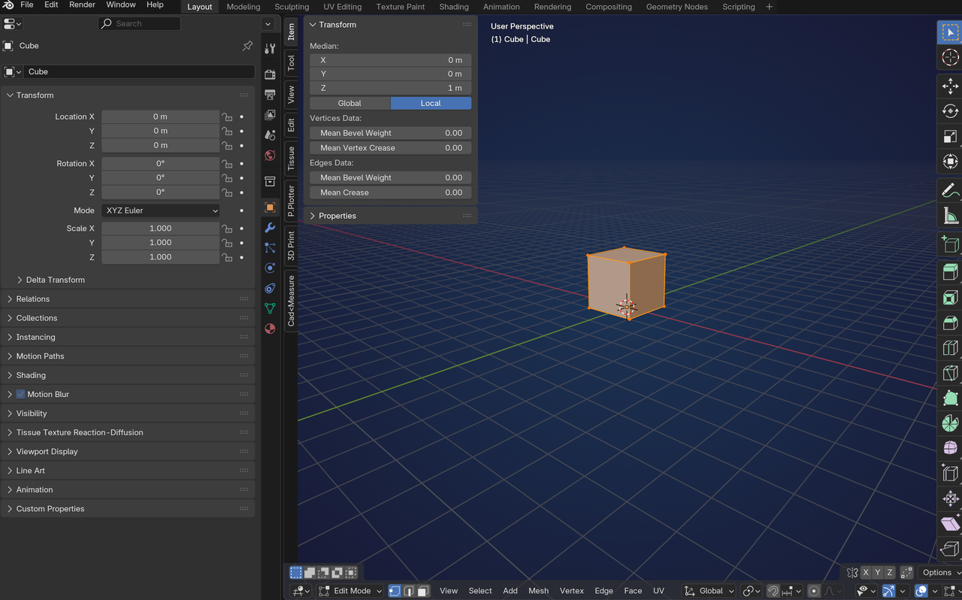Screen dimensions: 962x600
Task: Switch to the Shading workspace tab
Action: [x=454, y=7]
